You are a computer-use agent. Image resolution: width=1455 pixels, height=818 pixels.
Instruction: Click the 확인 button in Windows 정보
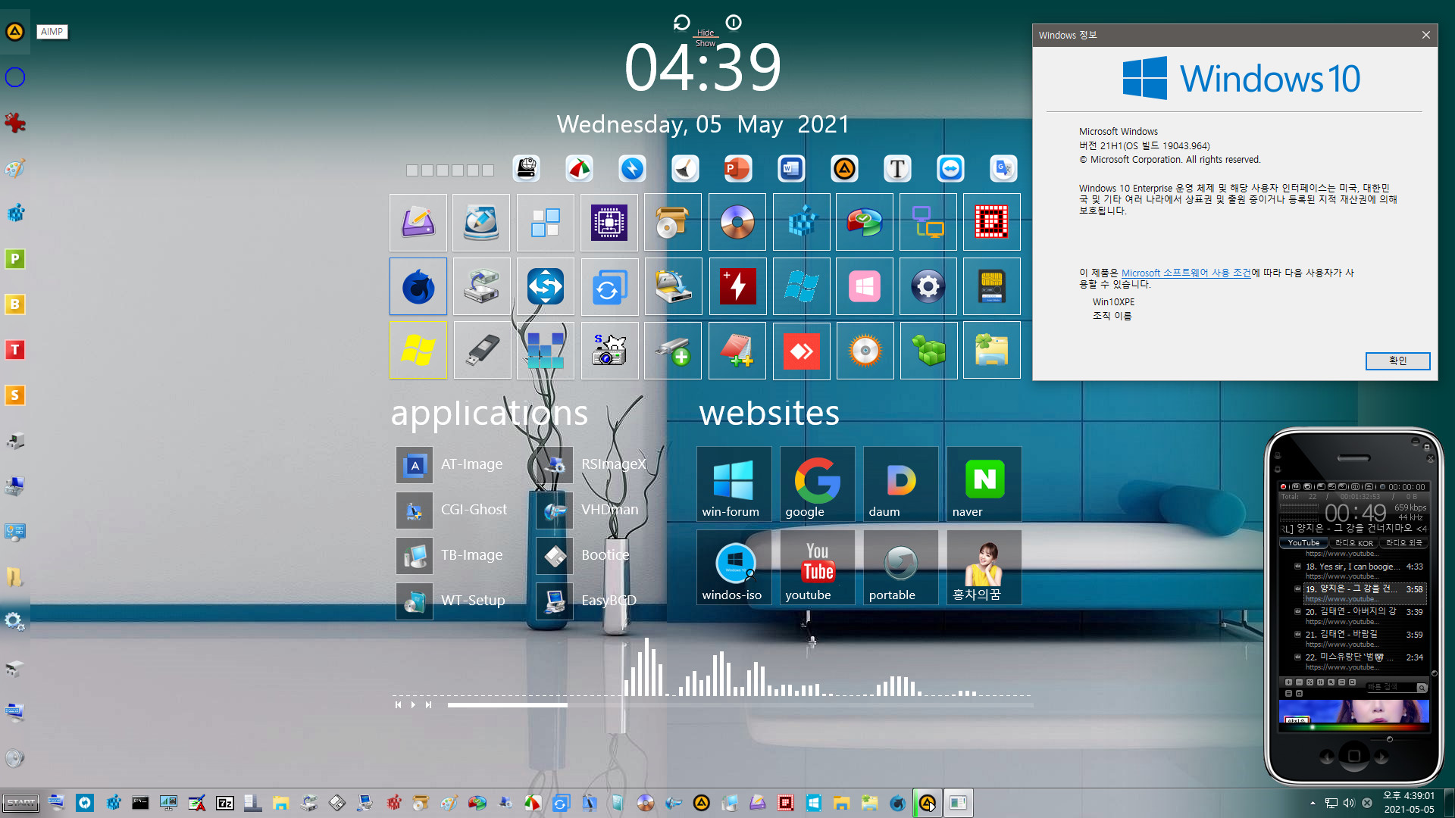(1397, 361)
